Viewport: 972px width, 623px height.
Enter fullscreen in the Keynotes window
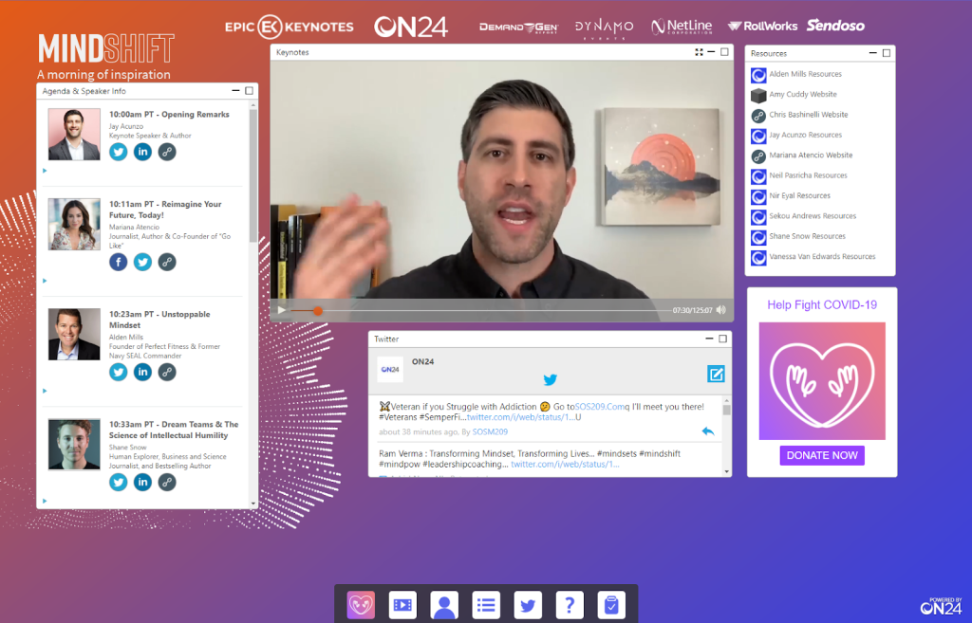pos(700,53)
